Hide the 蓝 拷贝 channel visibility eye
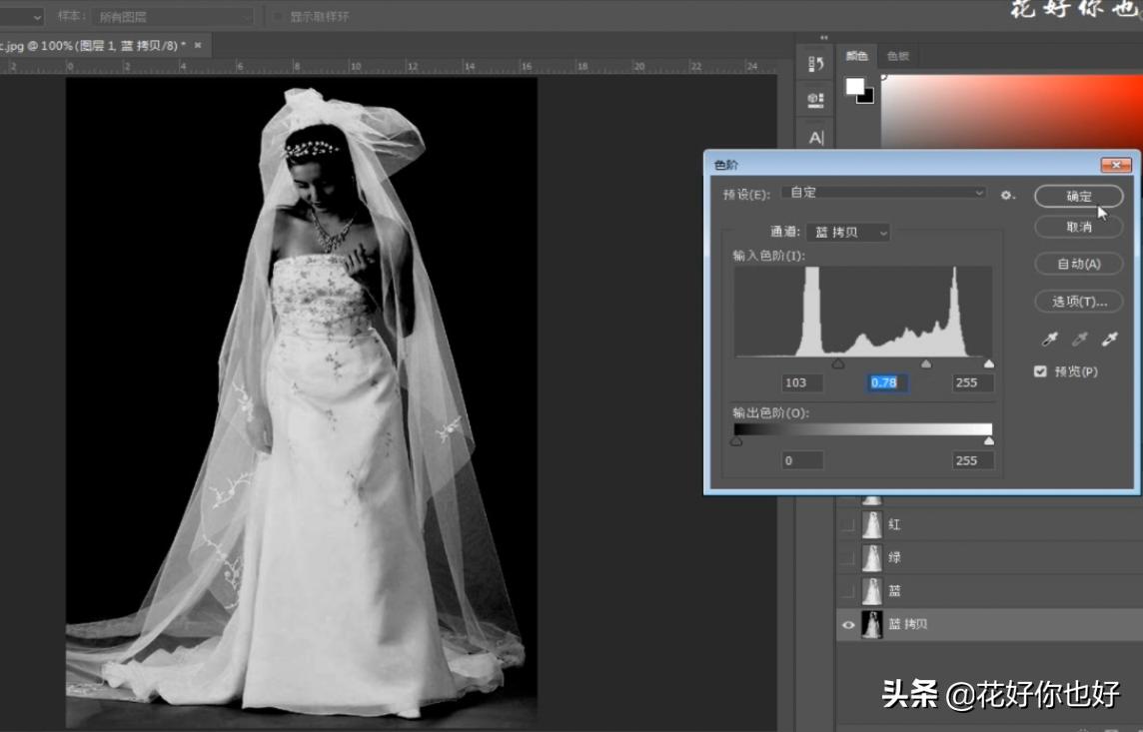 pyautogui.click(x=847, y=624)
